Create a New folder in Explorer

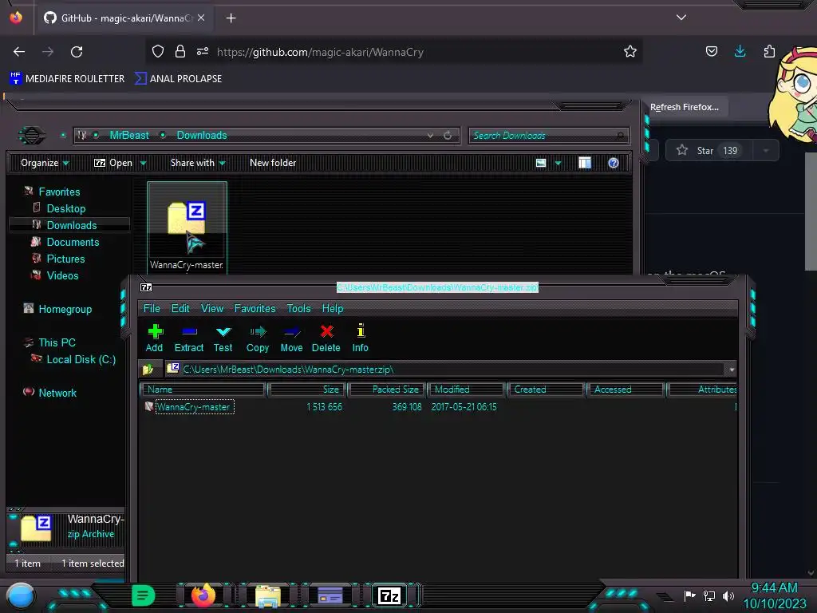pos(273,163)
